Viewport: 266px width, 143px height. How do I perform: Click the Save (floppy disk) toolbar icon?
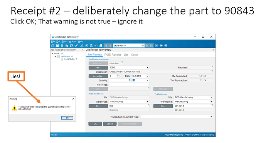click(x=57, y=45)
